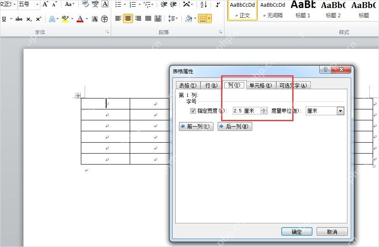The height and width of the screenshot is (247, 379).
Task: Click the Grow Font icon
Action: coord(45,4)
